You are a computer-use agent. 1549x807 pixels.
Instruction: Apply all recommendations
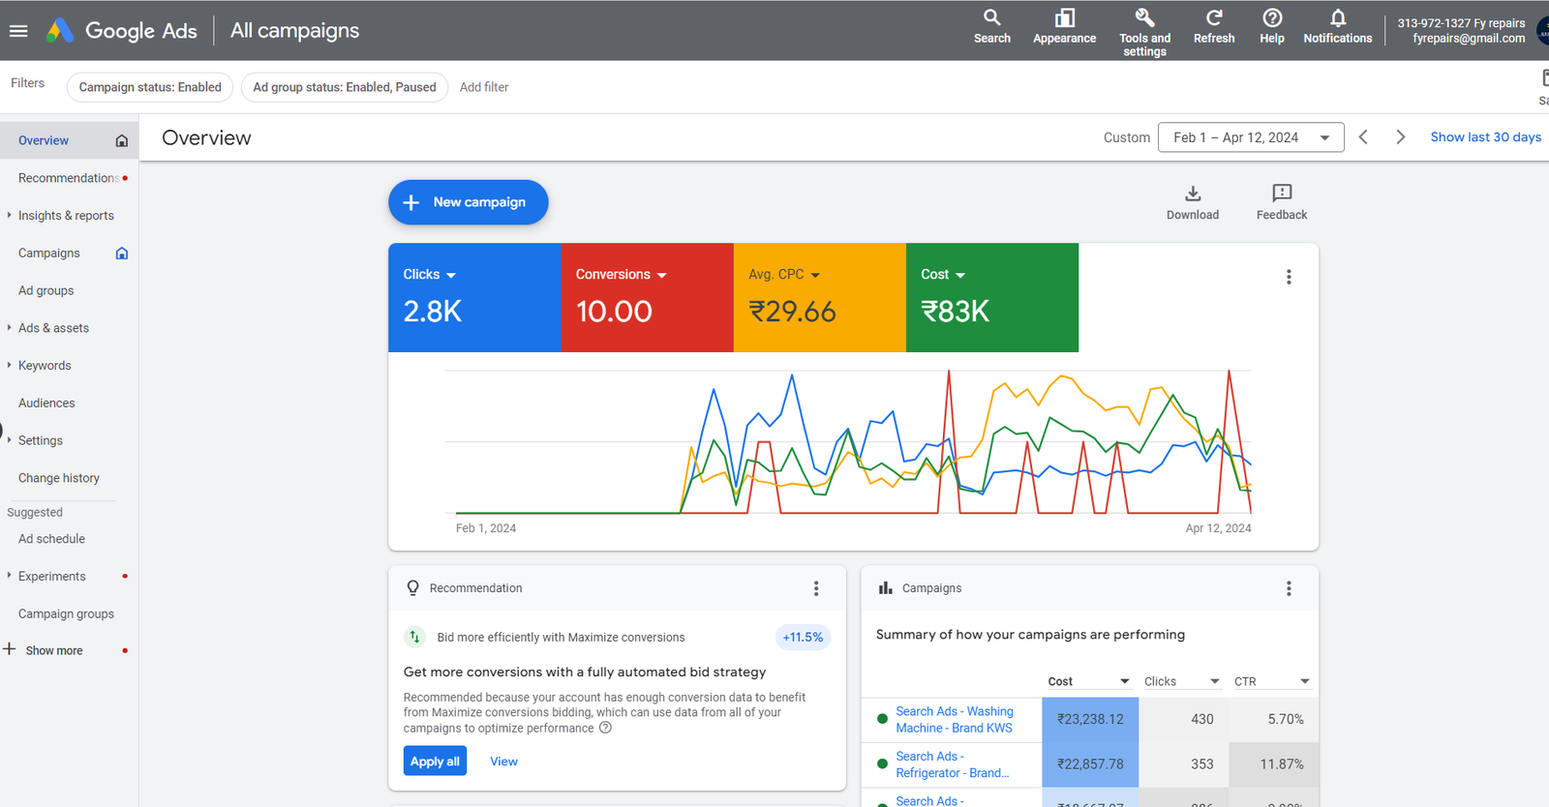435,762
